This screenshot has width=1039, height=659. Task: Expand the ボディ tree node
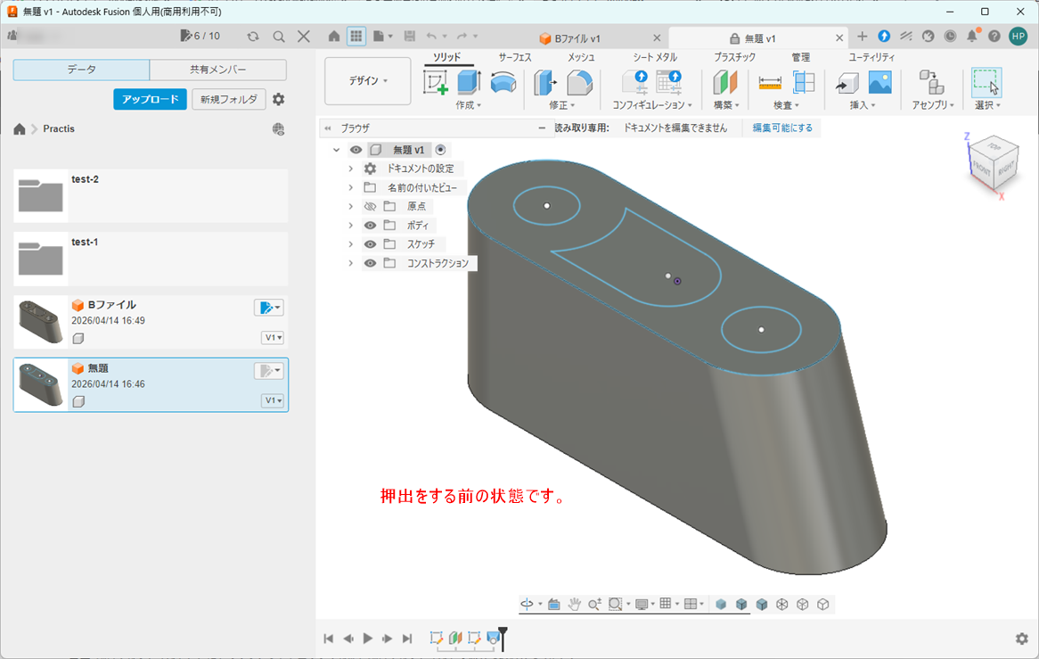tap(350, 226)
